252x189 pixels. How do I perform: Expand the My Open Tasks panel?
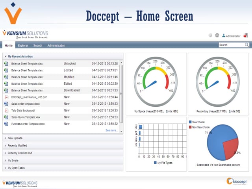pyautogui.click(x=16, y=168)
